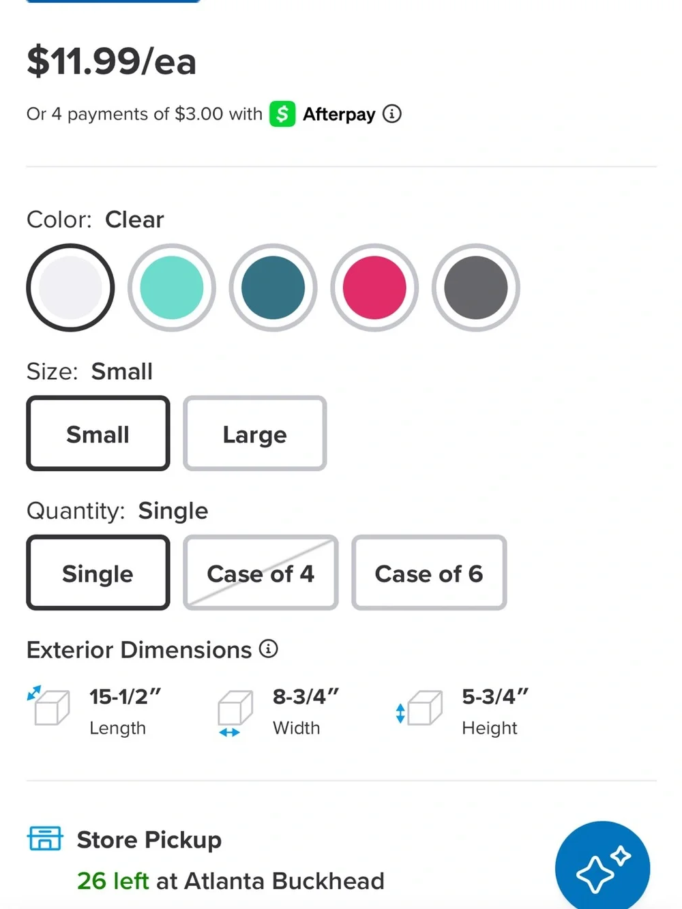The image size is (682, 909).
Task: Pick the dark teal color swatch
Action: coord(273,288)
